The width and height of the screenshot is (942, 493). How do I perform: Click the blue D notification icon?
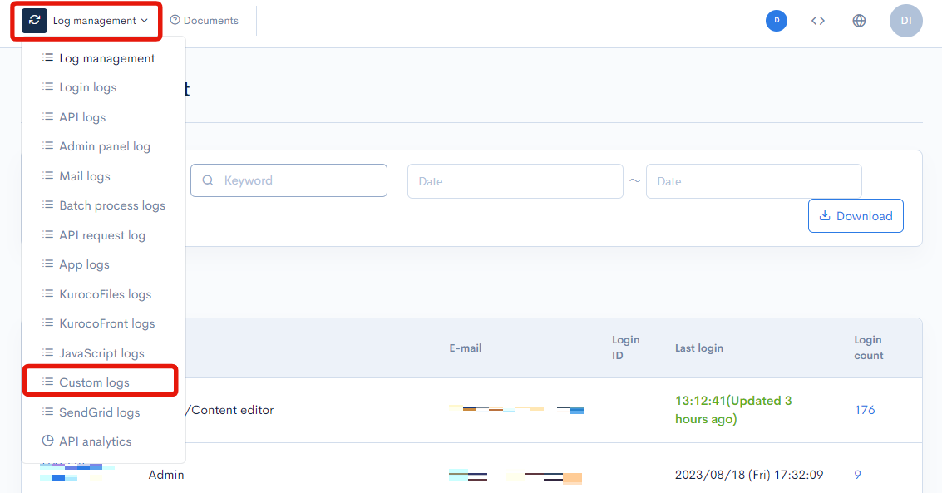click(776, 20)
